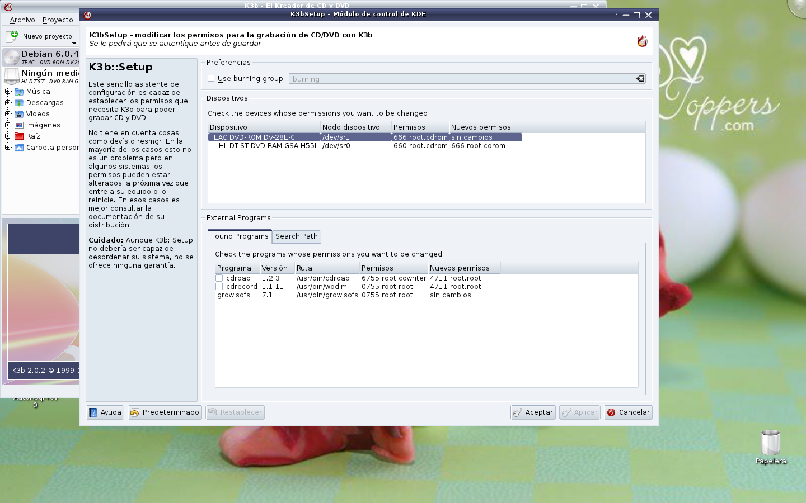Click K3b main window titlebar icon

click(8, 6)
